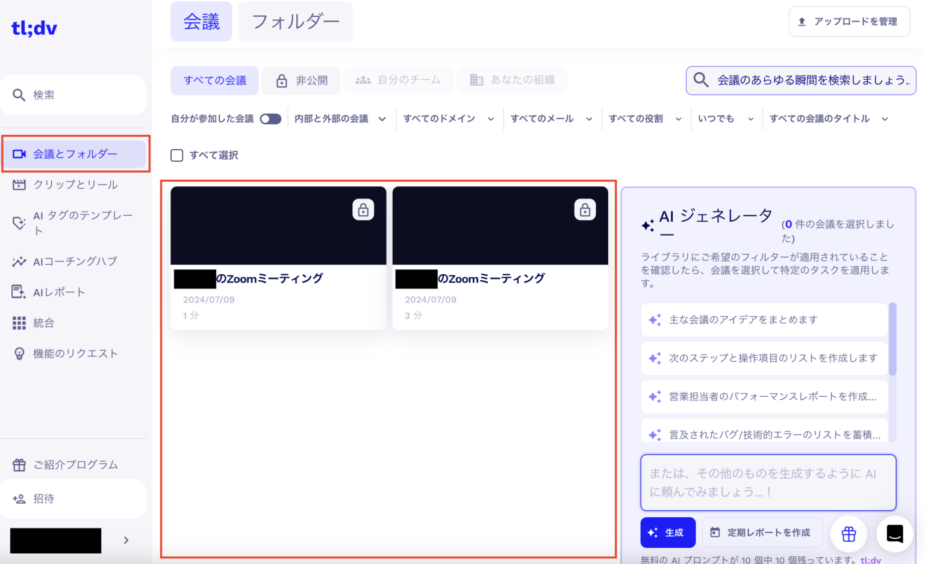Select AIコーチングハブ in the sidebar
The width and height of the screenshot is (925, 564).
tap(73, 261)
